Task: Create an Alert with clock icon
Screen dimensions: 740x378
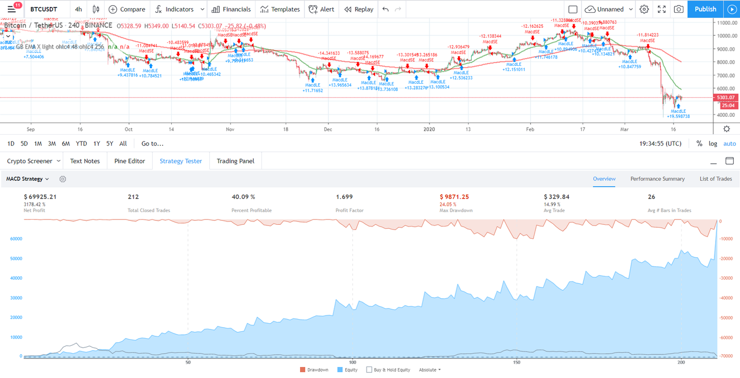Action: (x=321, y=9)
